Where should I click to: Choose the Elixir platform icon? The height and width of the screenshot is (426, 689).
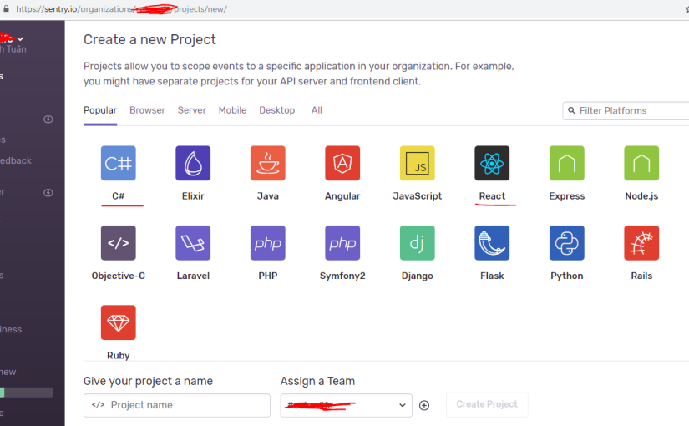[x=193, y=163]
